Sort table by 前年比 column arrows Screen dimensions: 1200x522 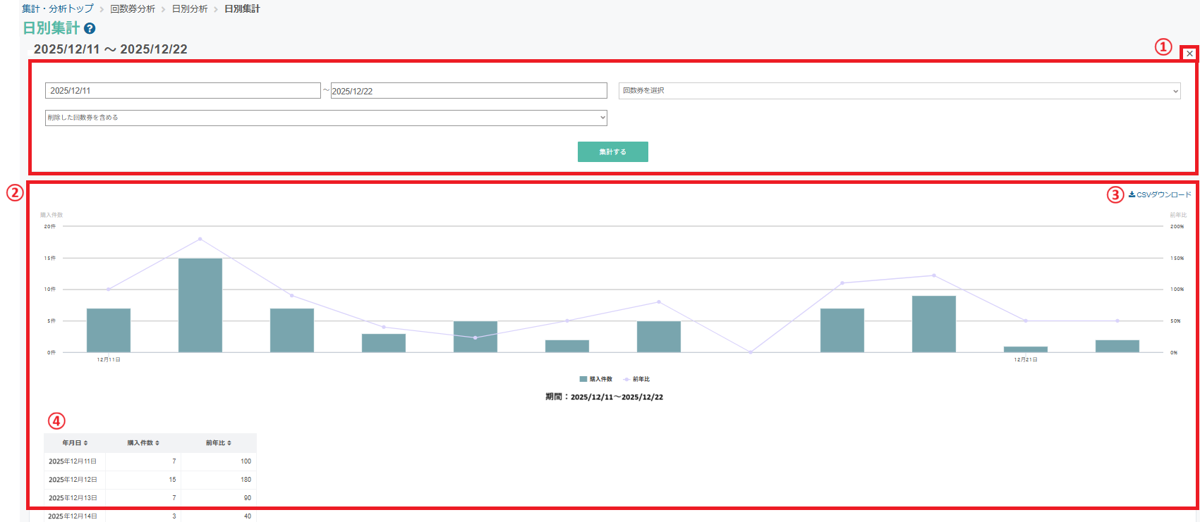coord(229,443)
